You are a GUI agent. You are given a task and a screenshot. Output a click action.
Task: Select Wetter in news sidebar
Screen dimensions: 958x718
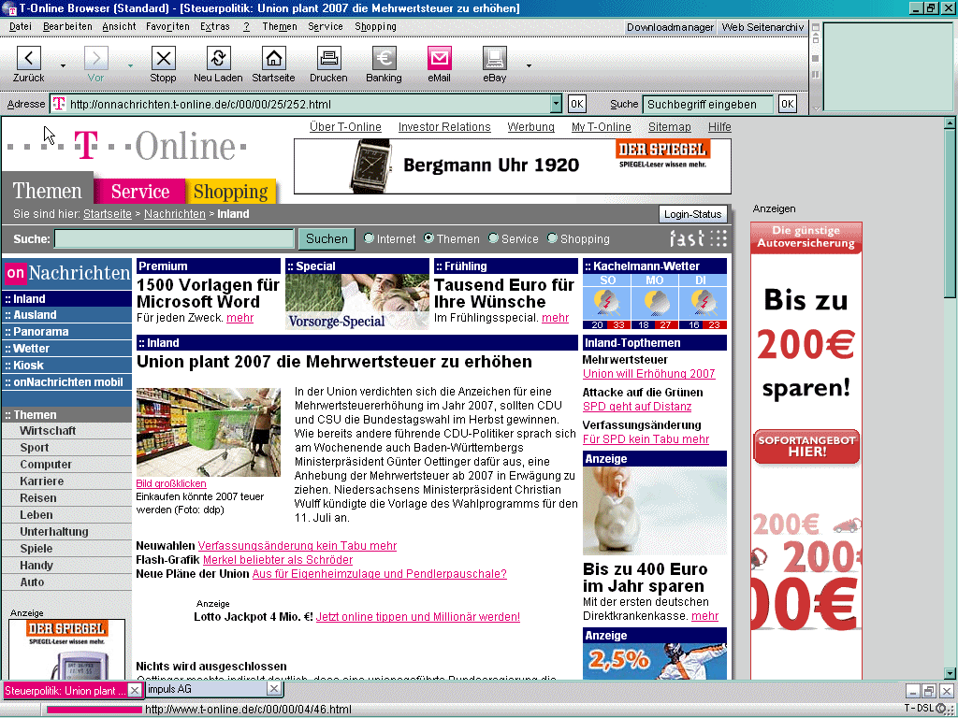[x=67, y=349]
